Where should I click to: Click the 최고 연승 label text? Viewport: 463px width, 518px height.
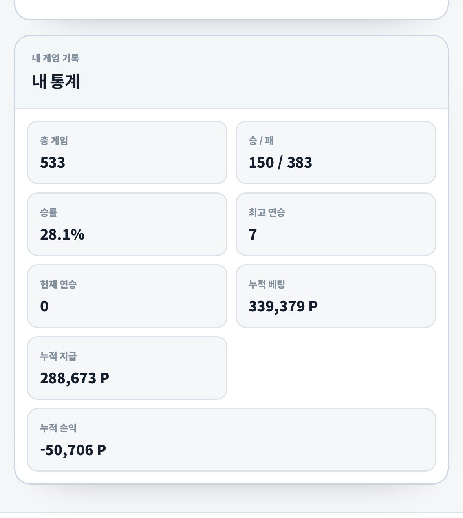click(x=267, y=212)
